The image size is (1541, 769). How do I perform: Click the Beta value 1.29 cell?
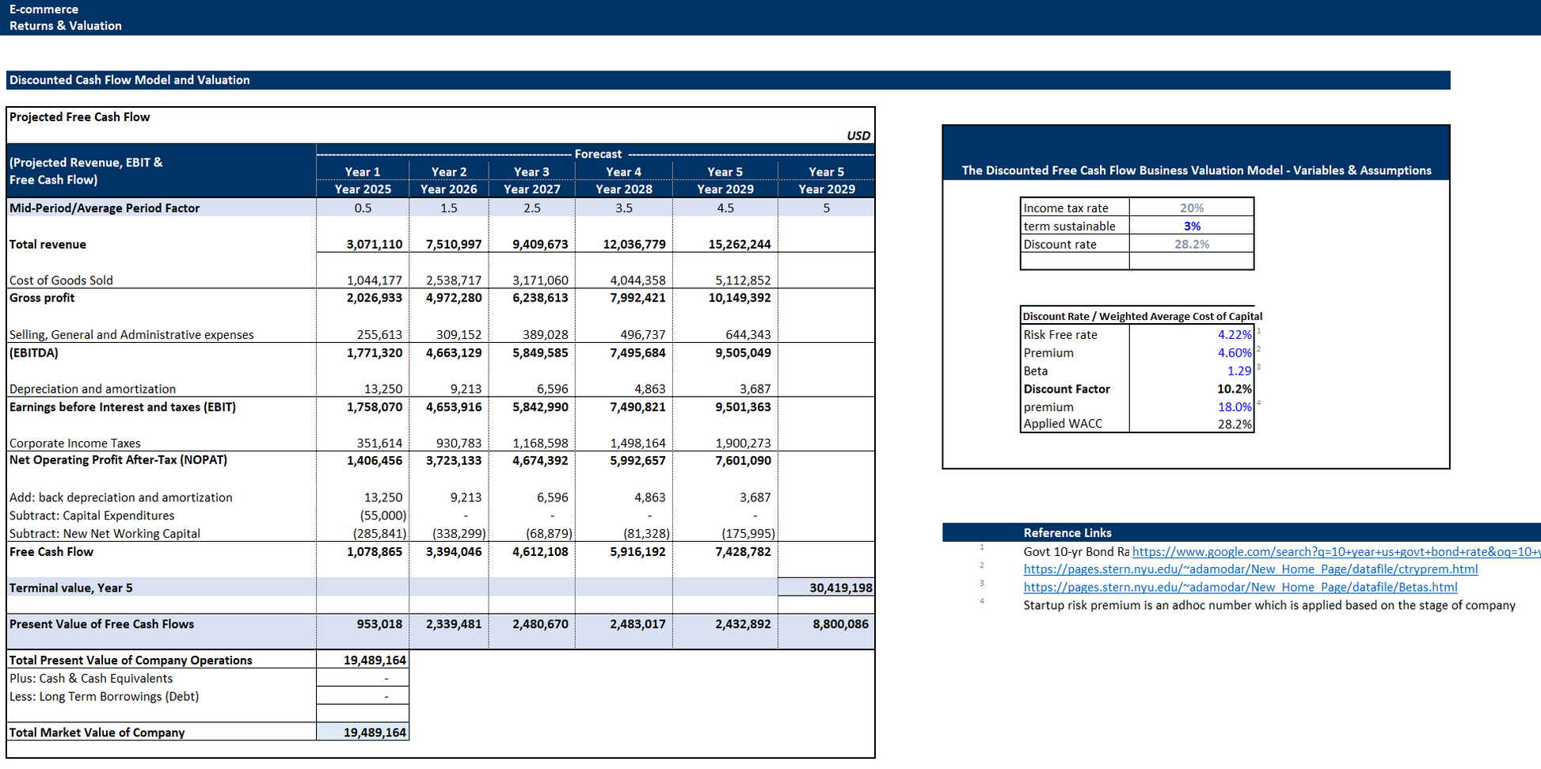tap(1191, 371)
